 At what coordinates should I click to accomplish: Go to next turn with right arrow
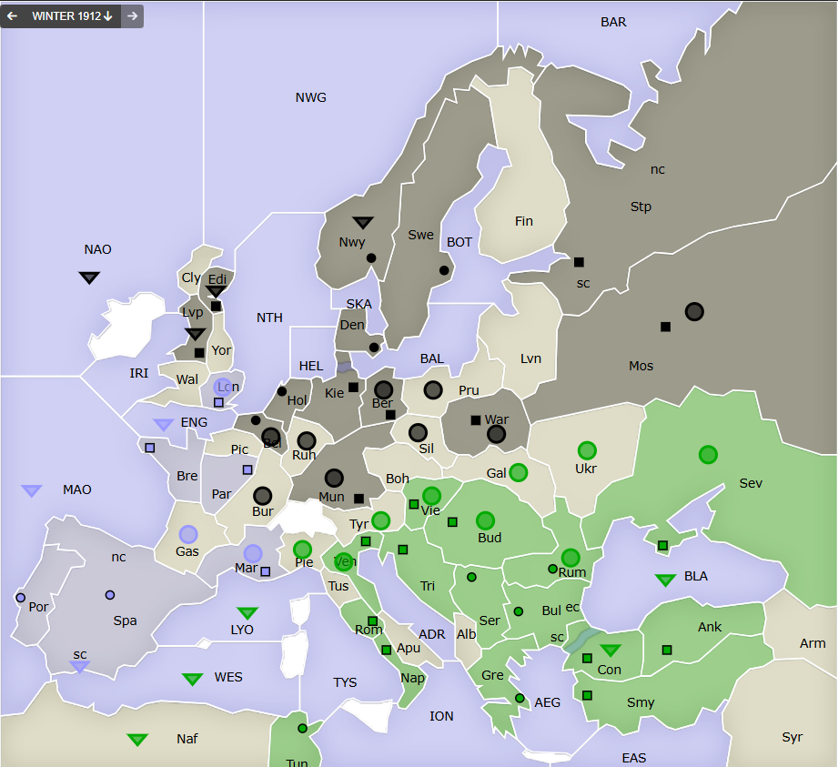pos(132,16)
